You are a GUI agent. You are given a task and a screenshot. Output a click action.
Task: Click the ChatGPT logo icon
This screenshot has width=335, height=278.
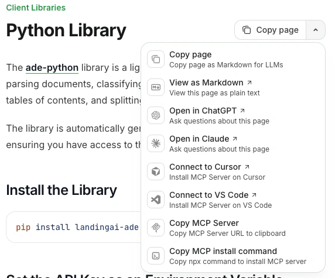[x=156, y=115]
